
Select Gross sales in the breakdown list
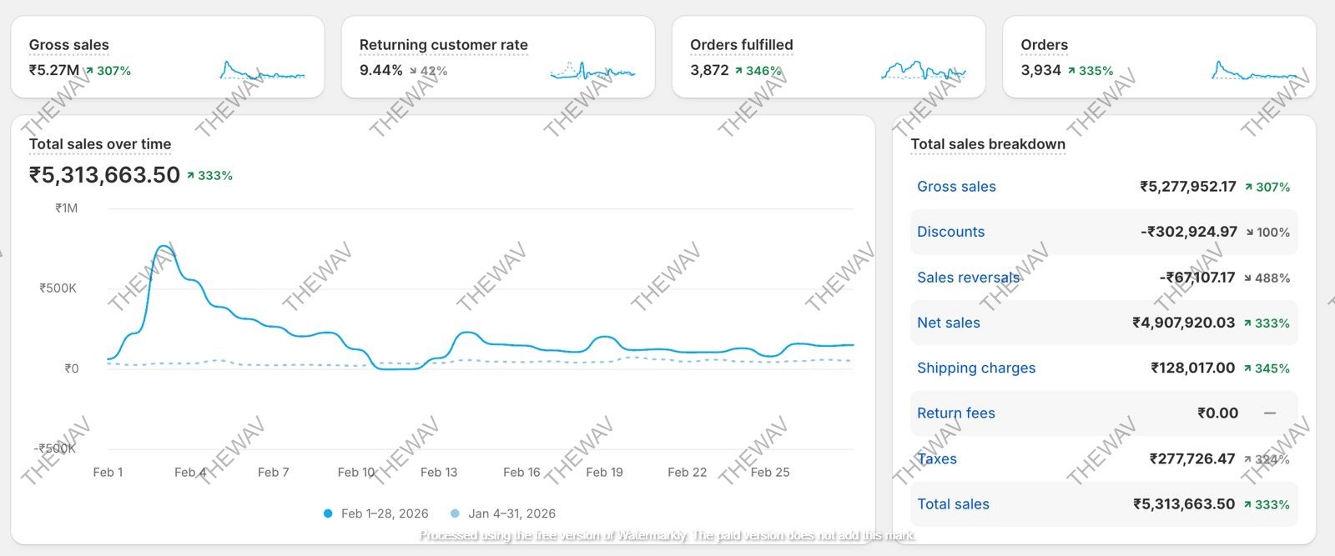pyautogui.click(x=956, y=187)
